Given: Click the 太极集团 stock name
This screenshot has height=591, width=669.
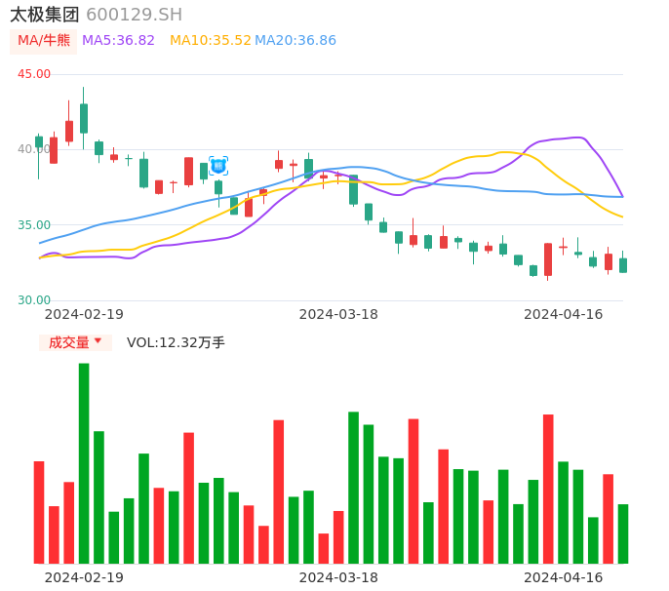Looking at the screenshot, I should coord(45,15).
